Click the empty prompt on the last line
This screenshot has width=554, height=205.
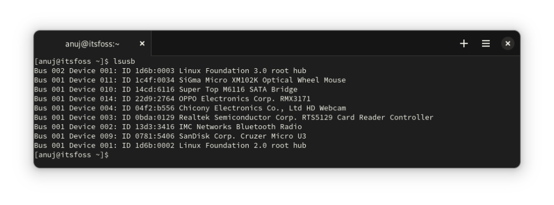(x=71, y=155)
